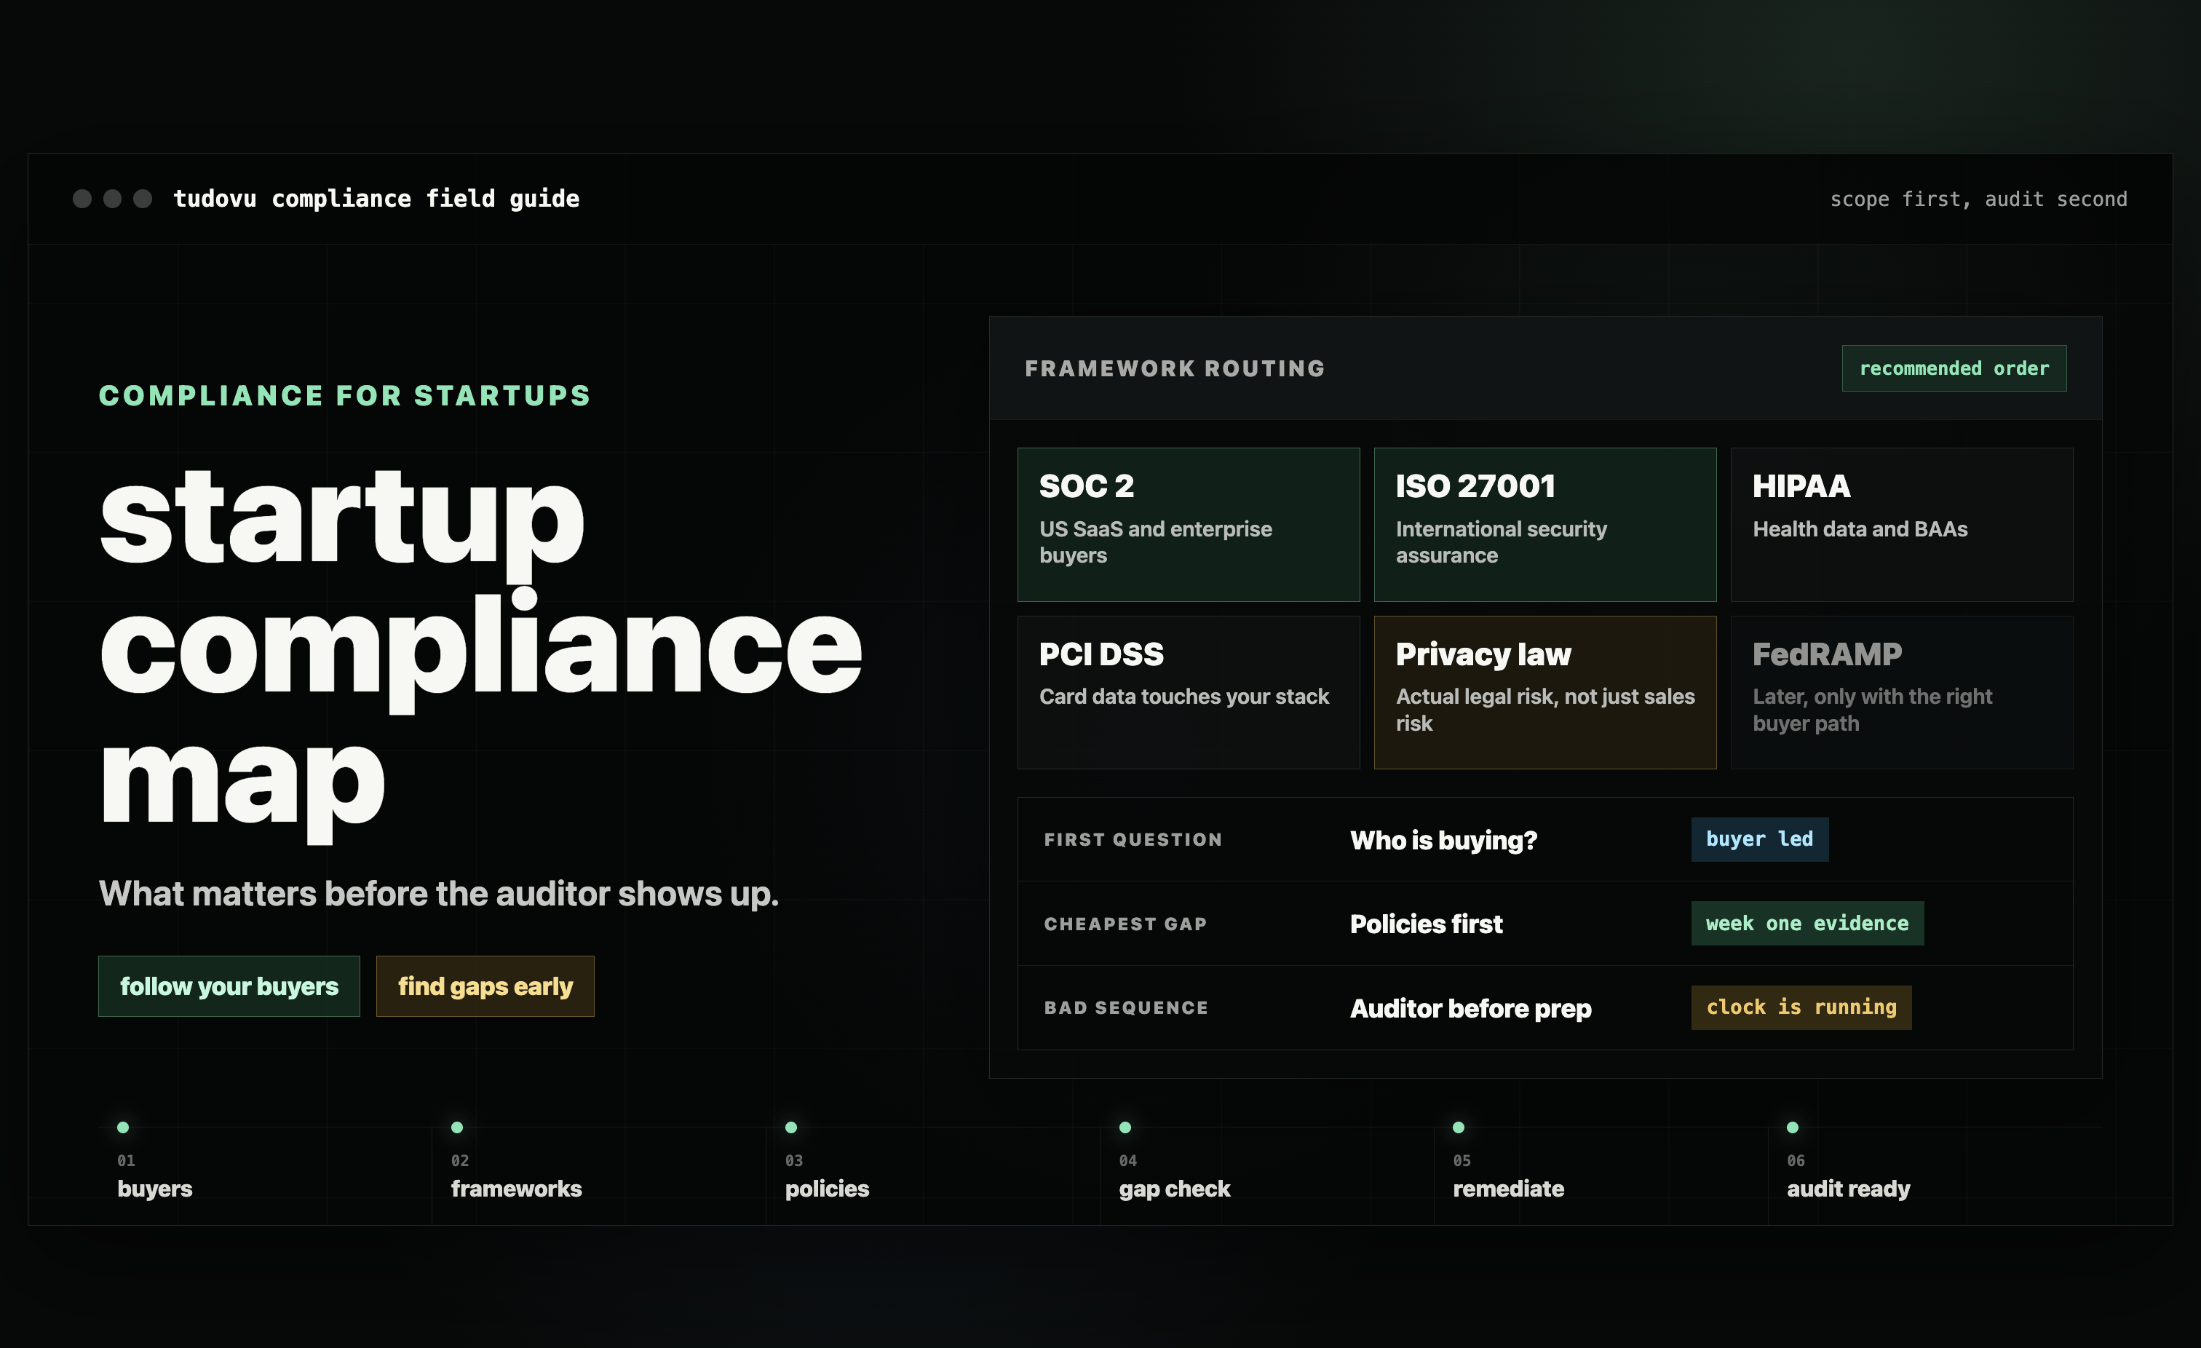Click 'Auditor before prep' text
The height and width of the screenshot is (1348, 2201).
coord(1470,1009)
